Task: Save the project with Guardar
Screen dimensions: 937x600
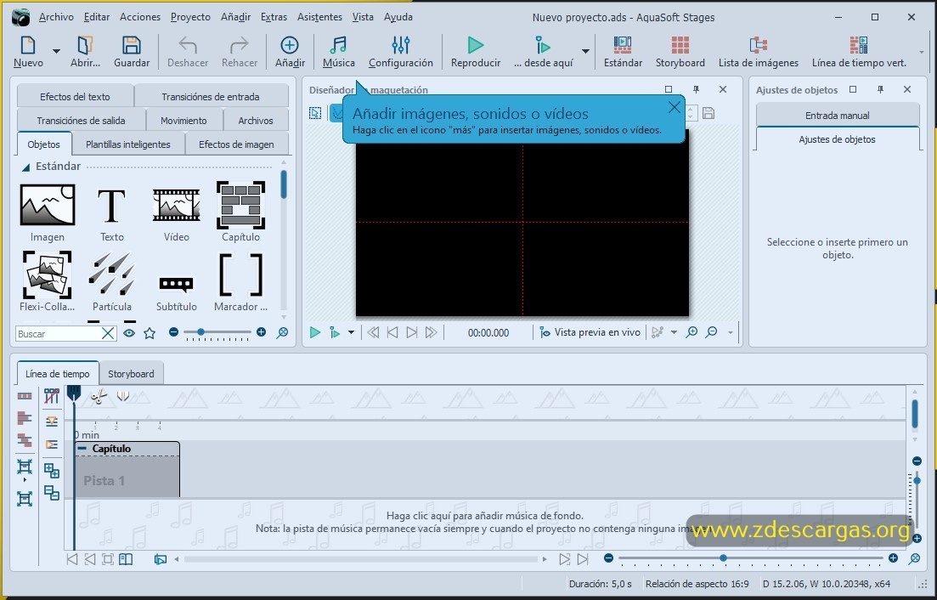Action: (x=132, y=52)
